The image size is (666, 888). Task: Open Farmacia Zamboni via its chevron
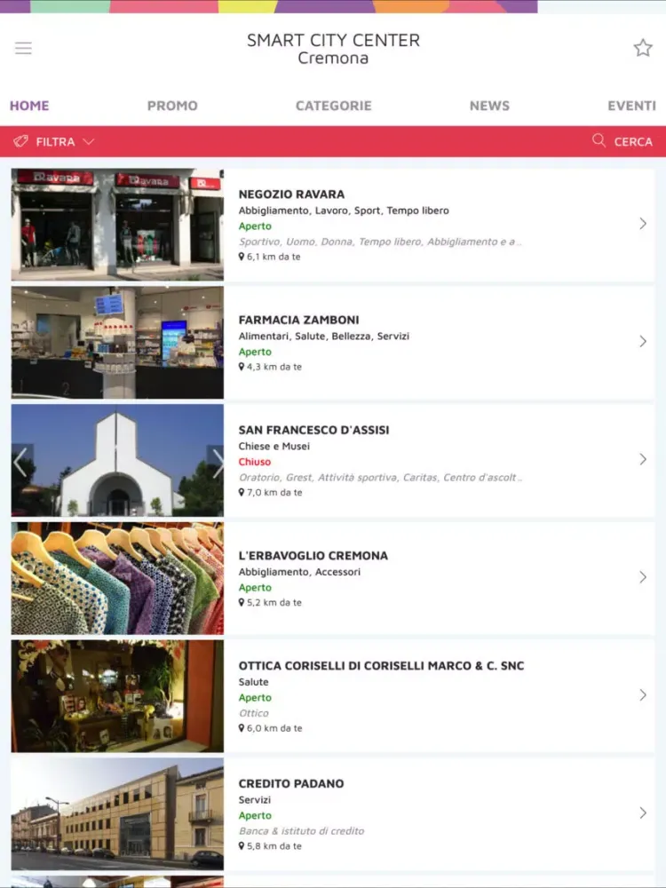[x=643, y=342]
